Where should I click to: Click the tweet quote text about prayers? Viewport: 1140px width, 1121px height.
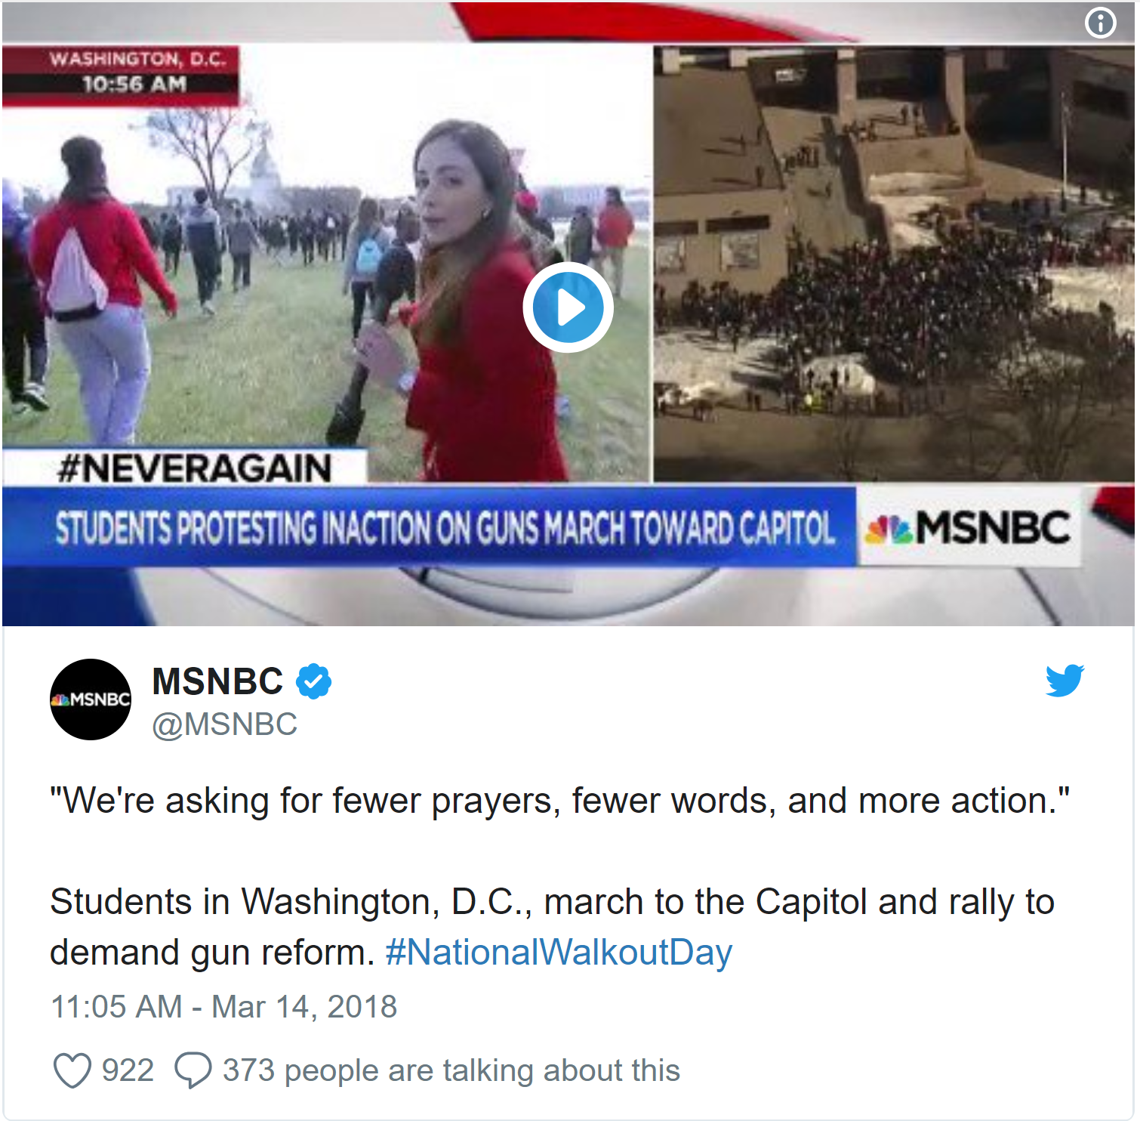tap(559, 801)
